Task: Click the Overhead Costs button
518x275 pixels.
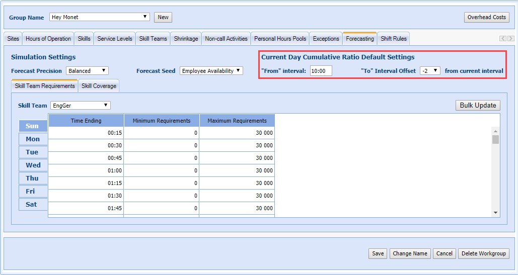Action: [x=486, y=17]
